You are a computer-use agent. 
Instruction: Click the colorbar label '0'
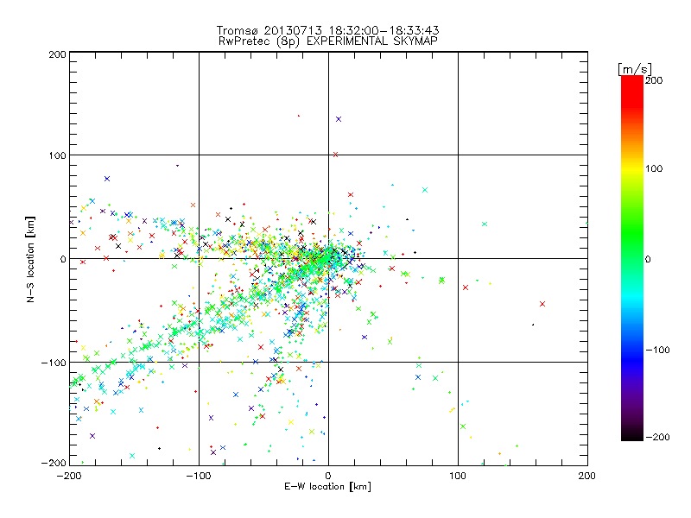648,259
